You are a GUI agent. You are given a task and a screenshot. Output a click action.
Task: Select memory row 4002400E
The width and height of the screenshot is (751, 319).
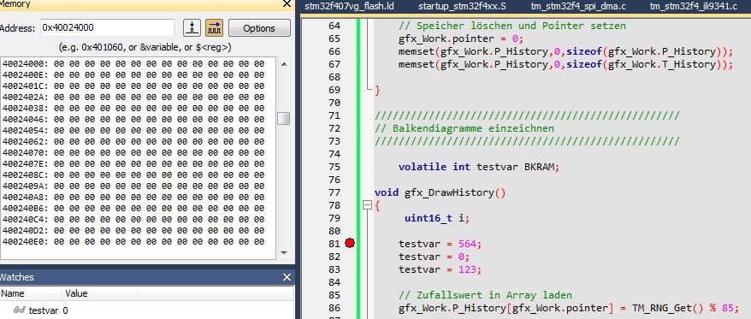133,74
